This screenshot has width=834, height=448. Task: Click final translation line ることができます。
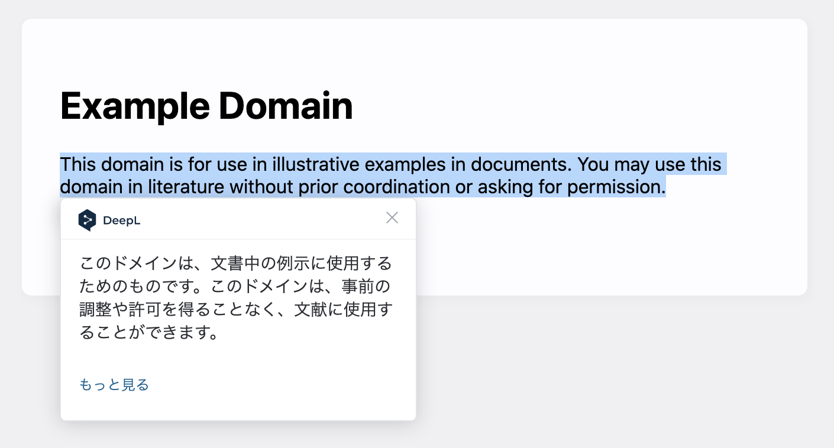tap(149, 333)
